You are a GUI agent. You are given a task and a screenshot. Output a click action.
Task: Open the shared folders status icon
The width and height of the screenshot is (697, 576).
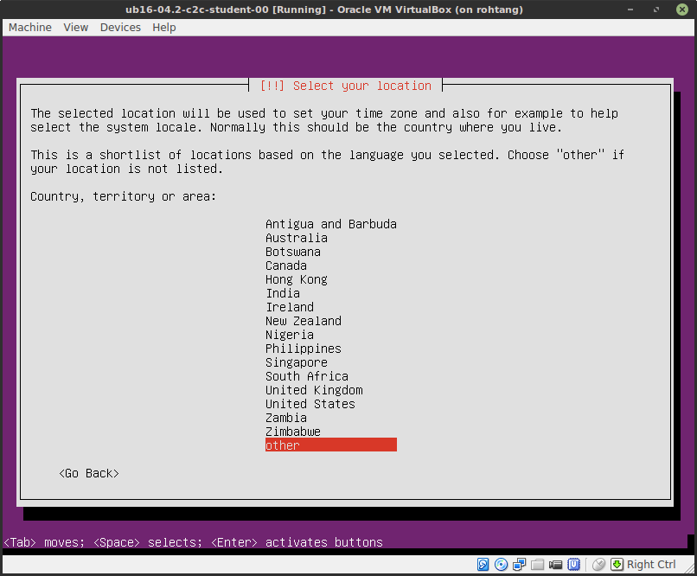click(x=537, y=564)
